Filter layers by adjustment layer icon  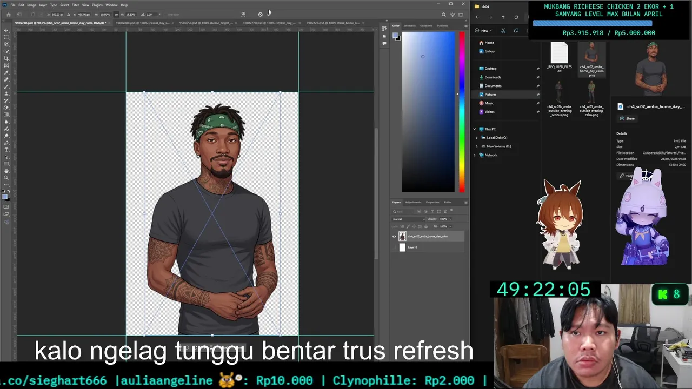tap(426, 211)
